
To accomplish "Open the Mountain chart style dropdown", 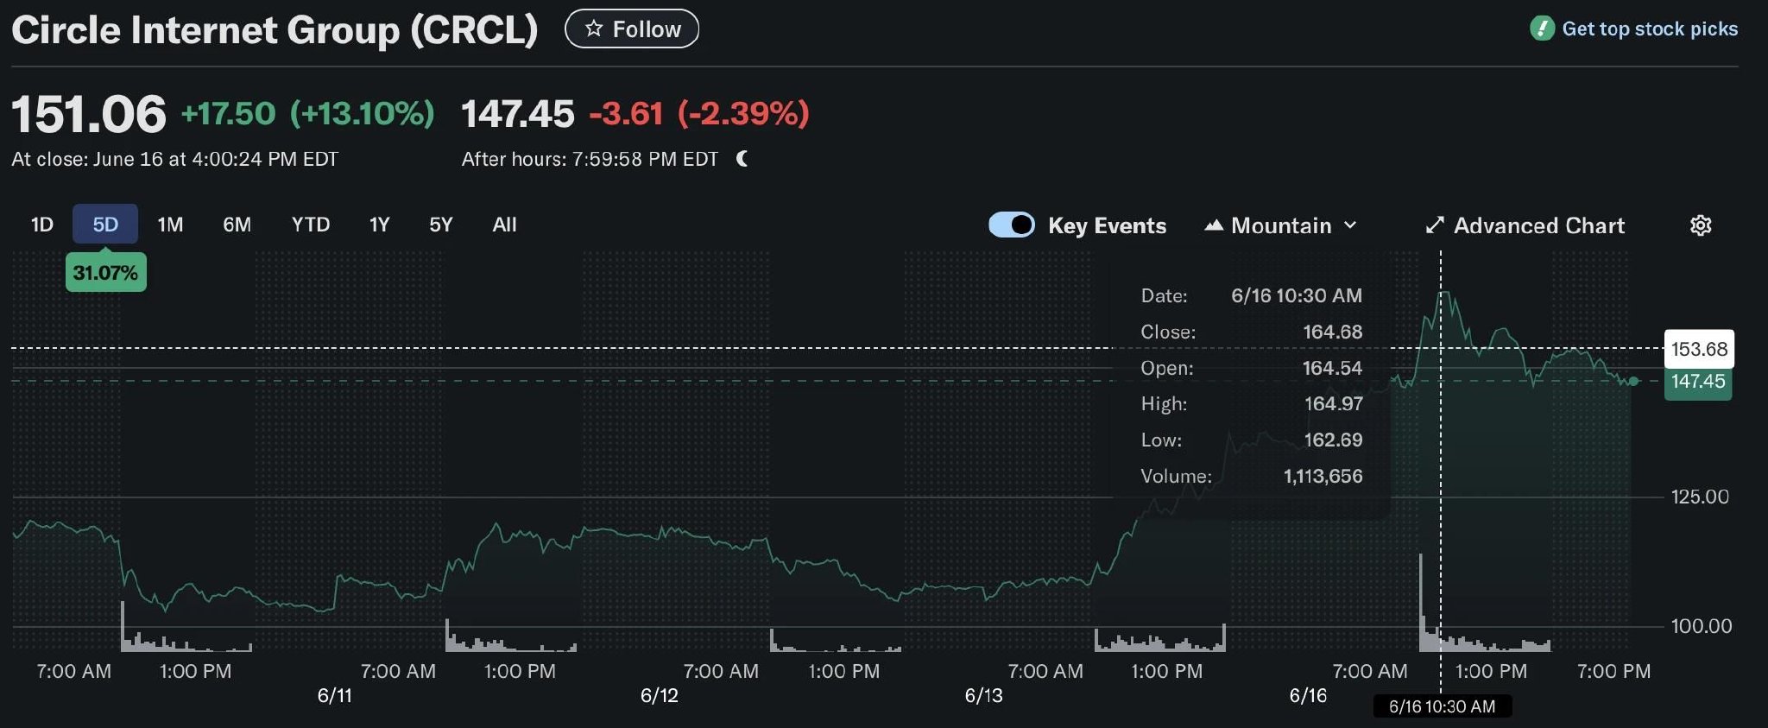I will (1281, 225).
